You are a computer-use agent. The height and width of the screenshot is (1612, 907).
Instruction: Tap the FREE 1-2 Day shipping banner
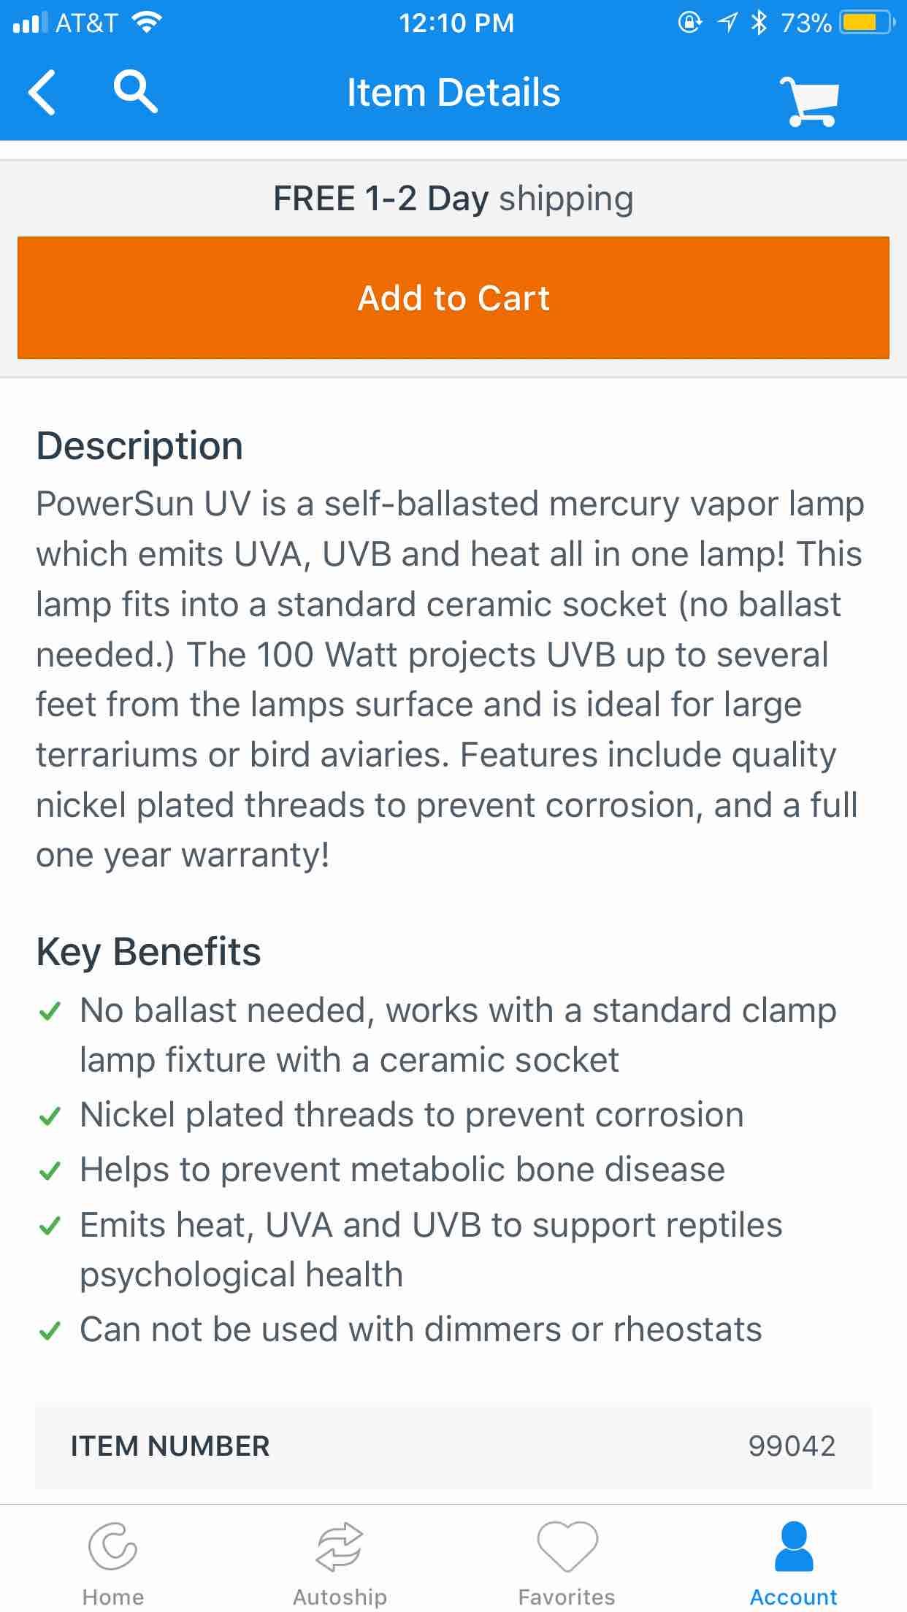tap(453, 199)
